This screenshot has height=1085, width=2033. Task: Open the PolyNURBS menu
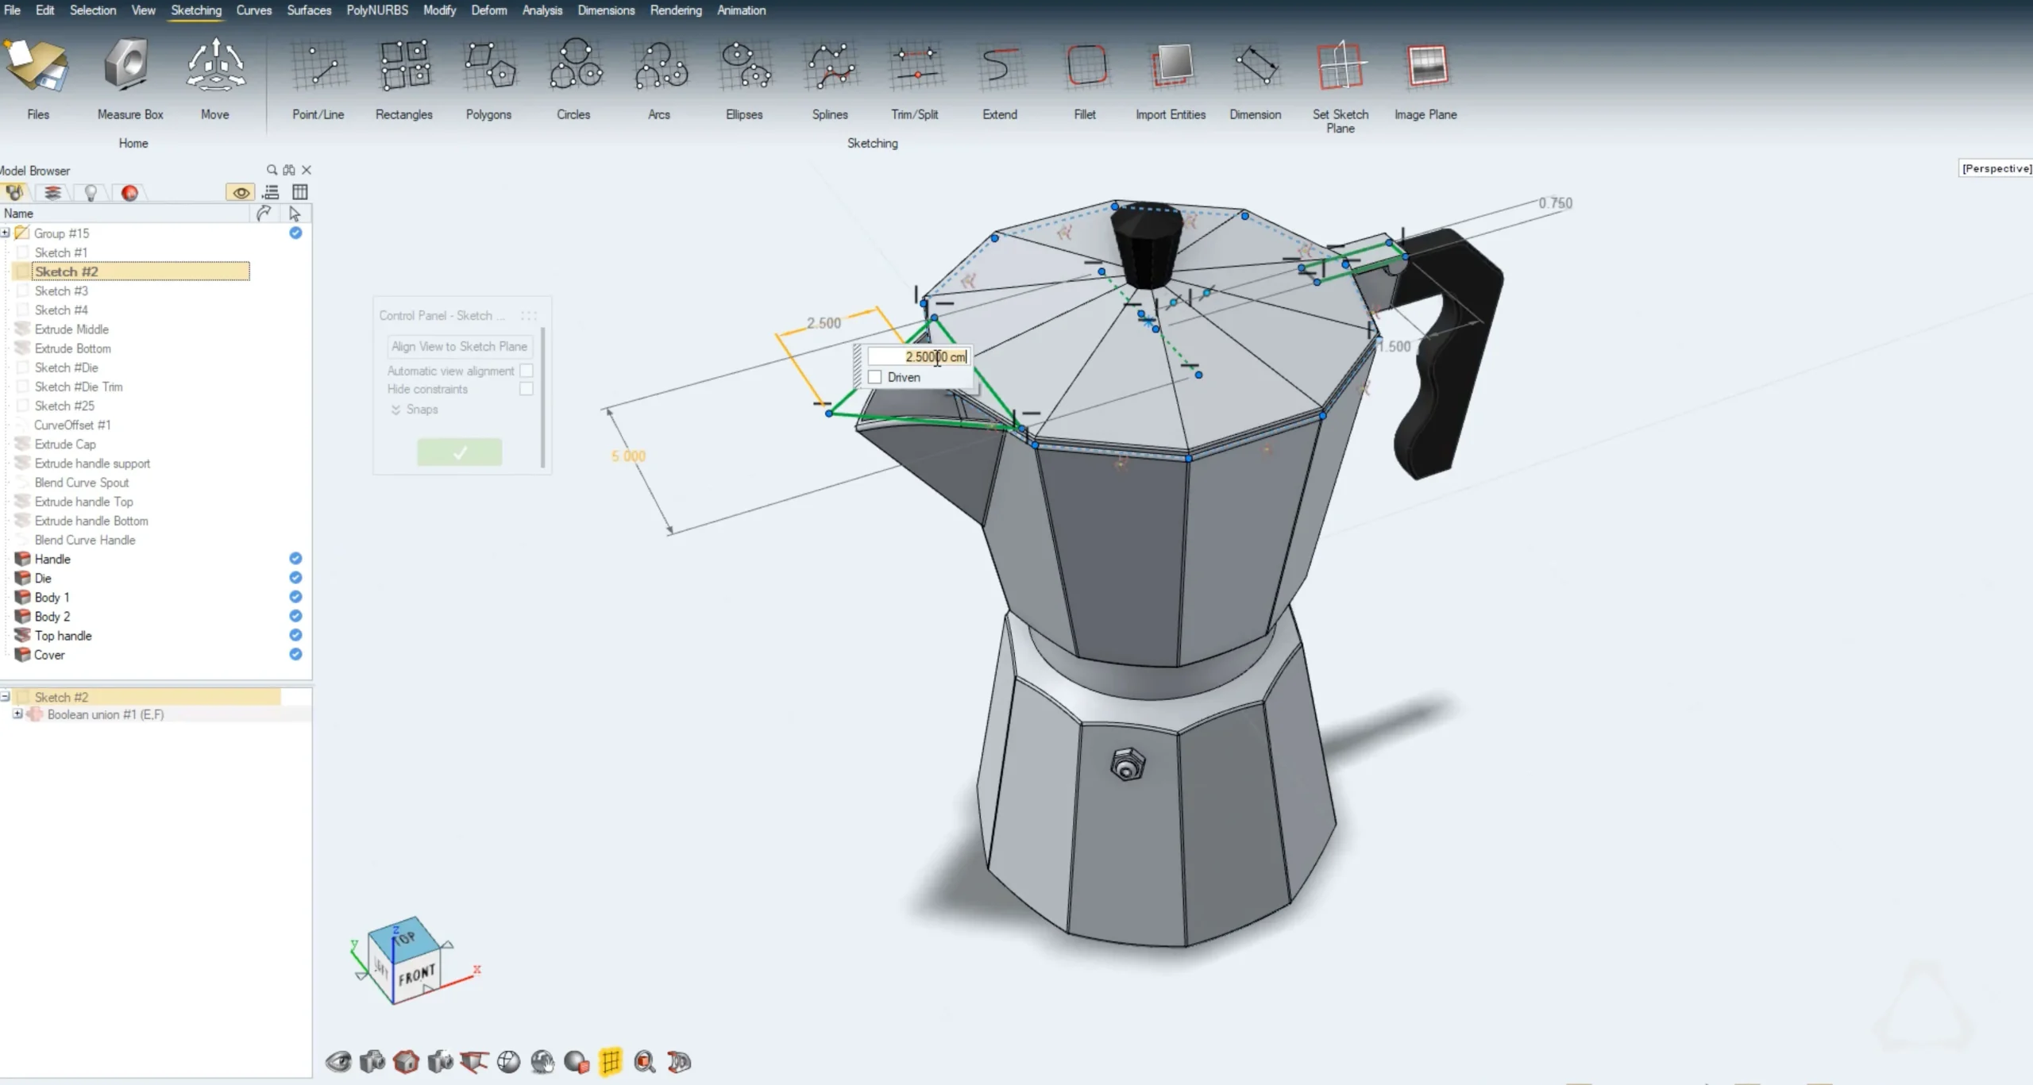tap(376, 10)
